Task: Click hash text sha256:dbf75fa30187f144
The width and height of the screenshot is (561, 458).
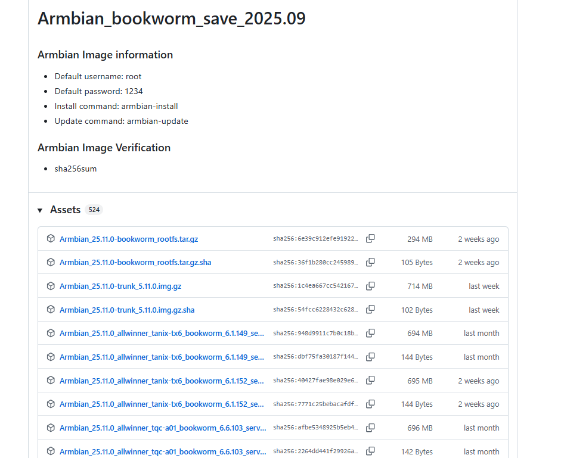Action: [x=315, y=357]
